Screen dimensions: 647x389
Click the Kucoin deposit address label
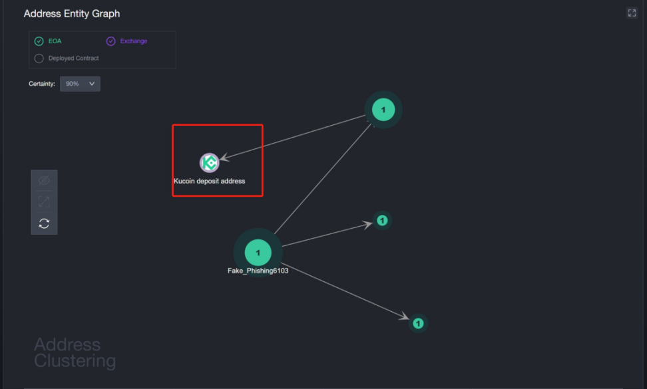point(209,181)
